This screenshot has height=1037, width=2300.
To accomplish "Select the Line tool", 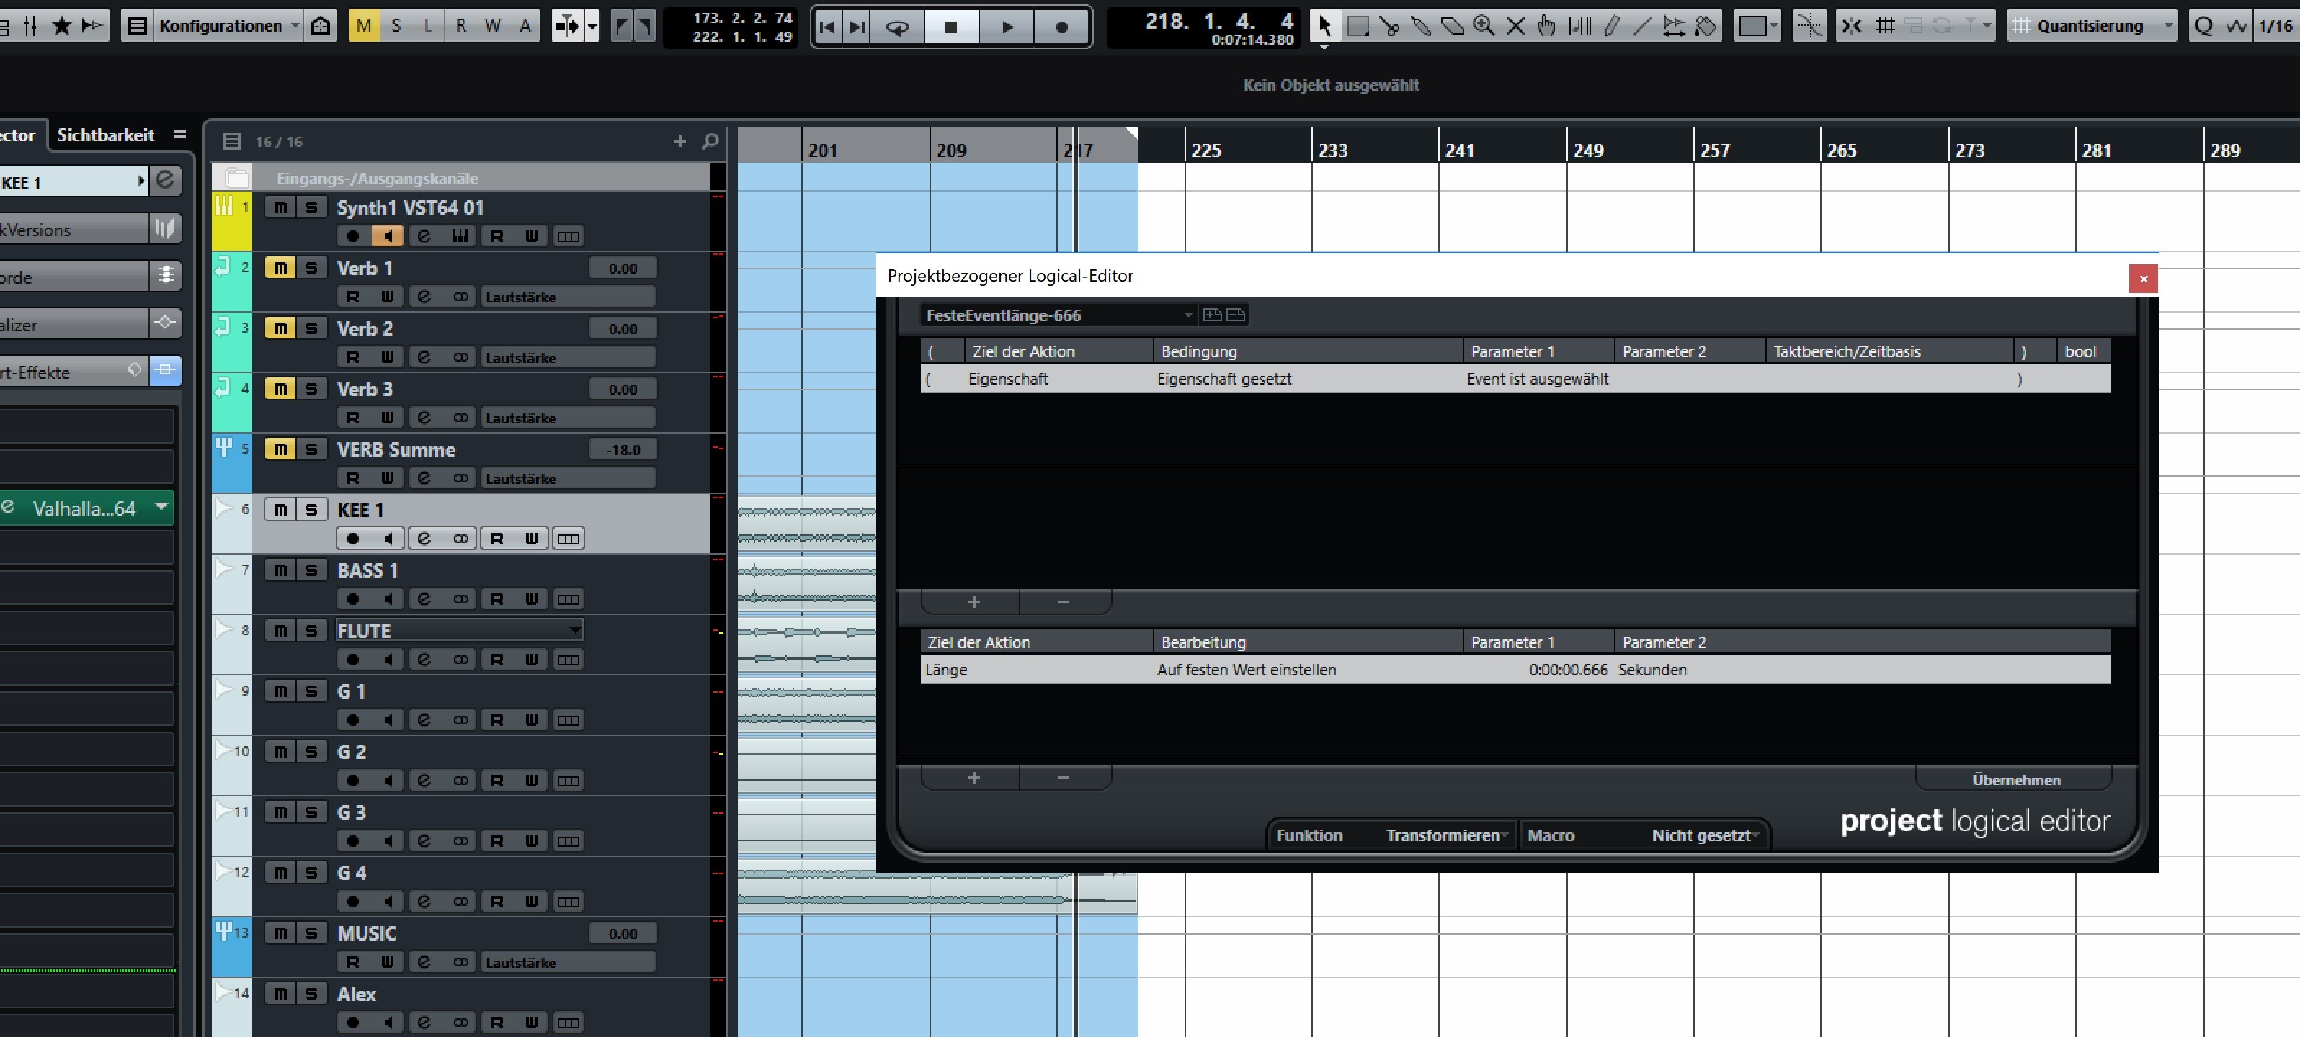I will click(1642, 26).
